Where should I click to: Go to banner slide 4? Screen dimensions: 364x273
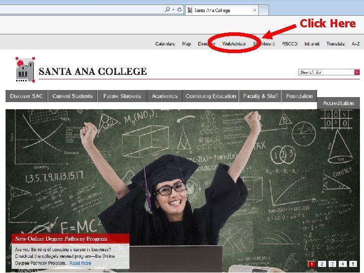click(x=343, y=264)
